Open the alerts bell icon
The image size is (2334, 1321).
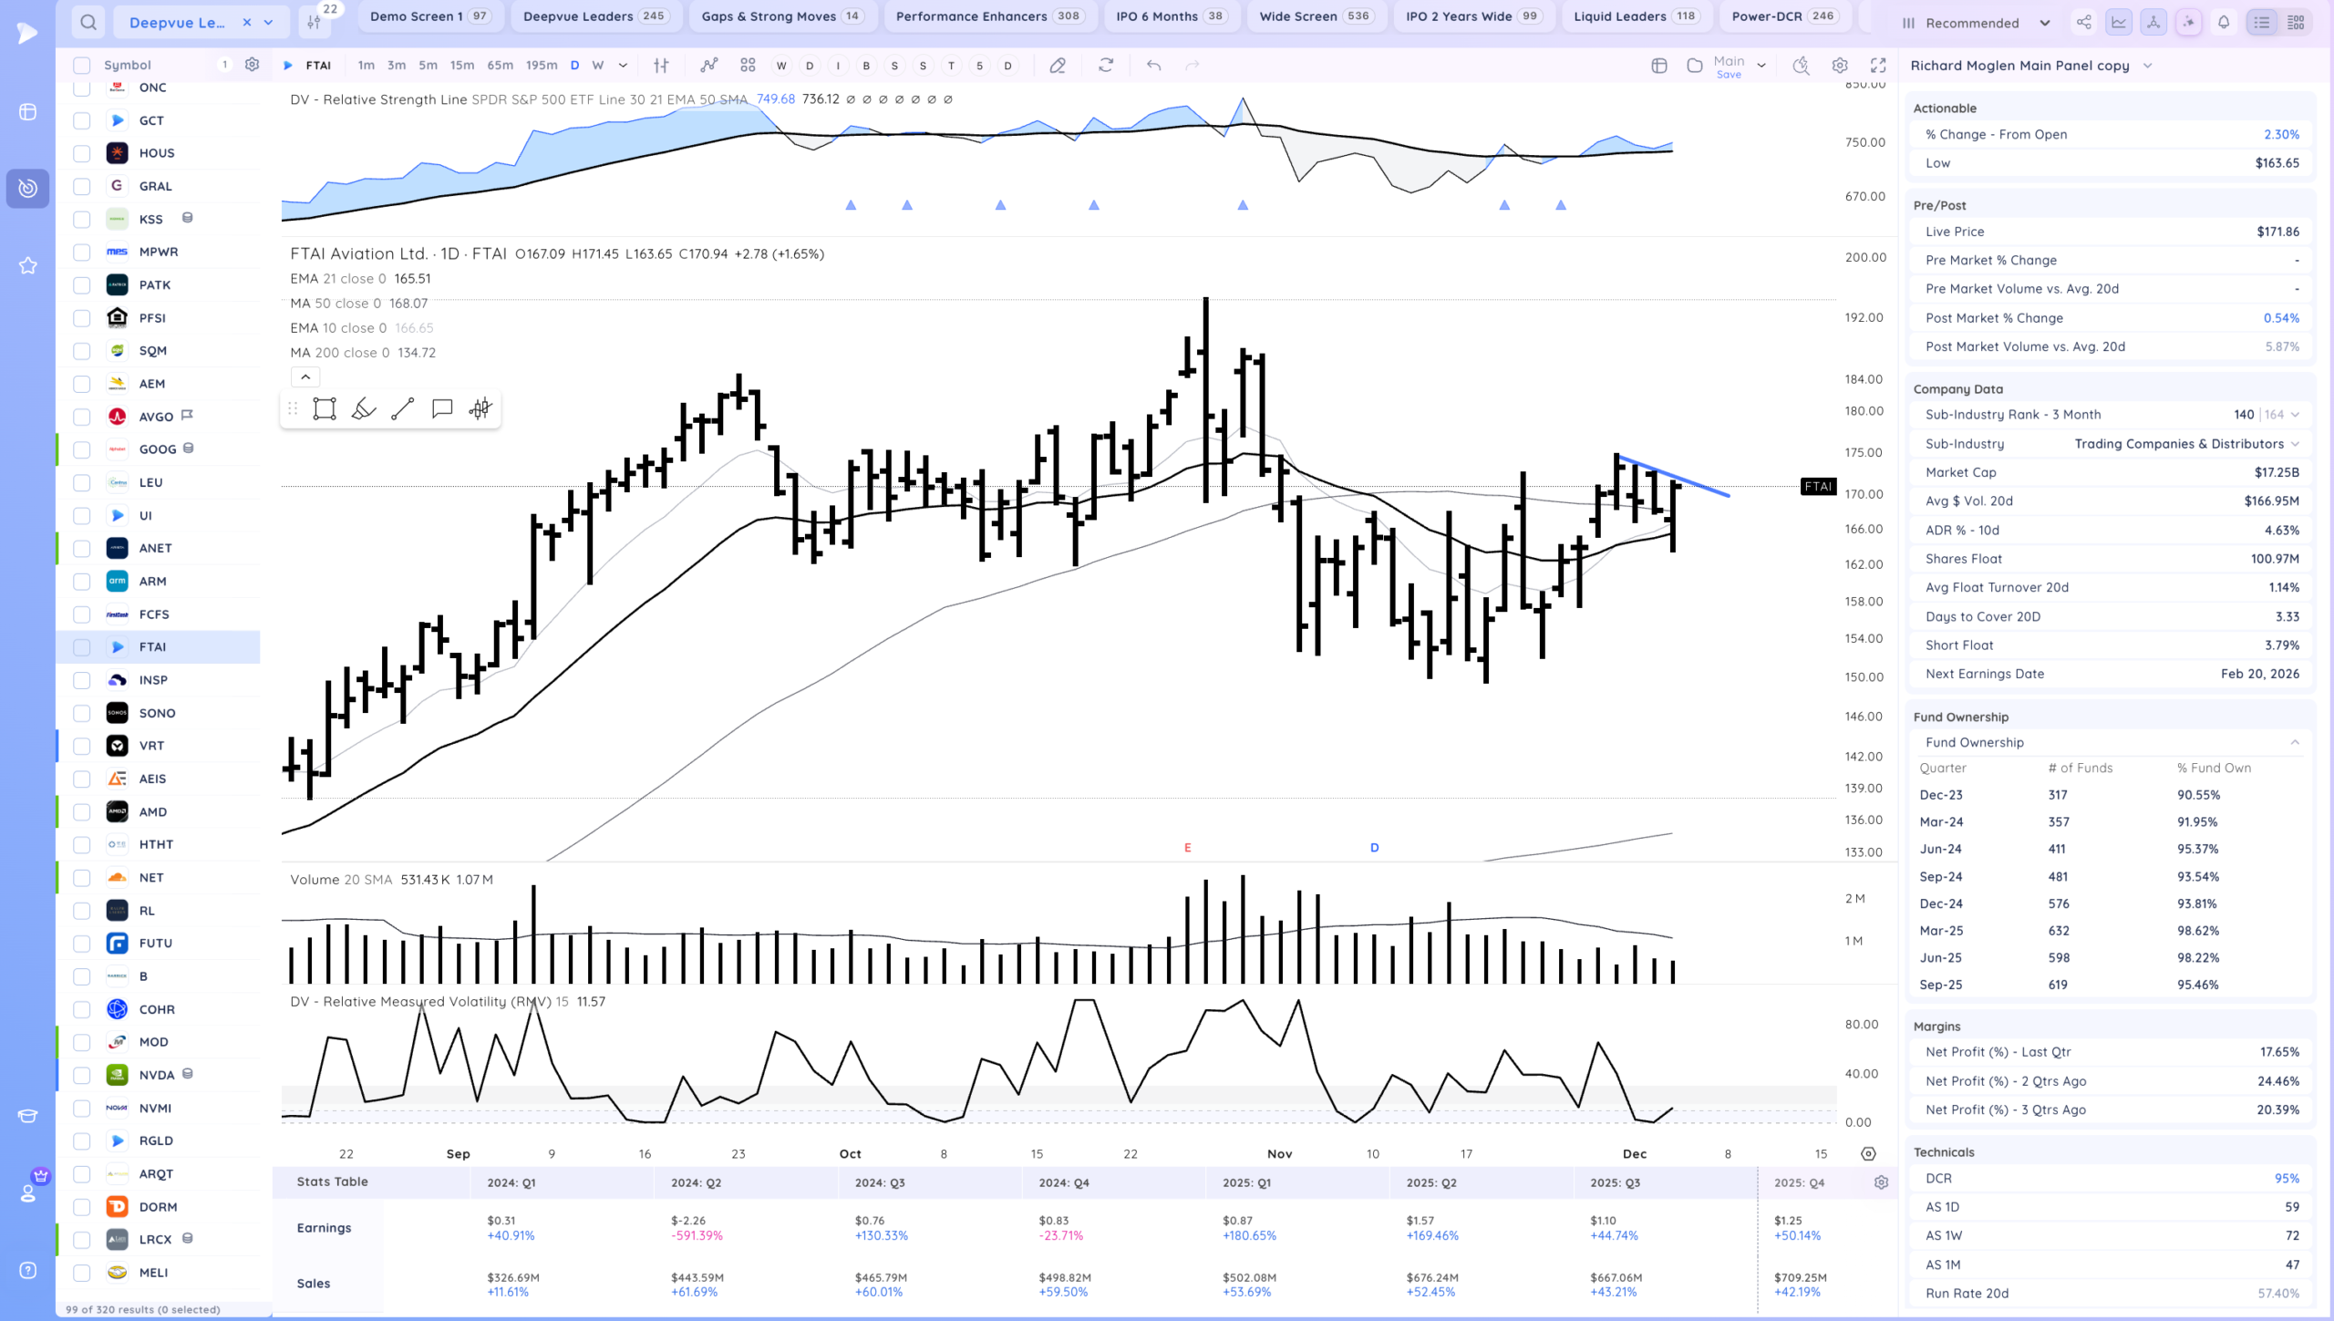coord(2224,23)
